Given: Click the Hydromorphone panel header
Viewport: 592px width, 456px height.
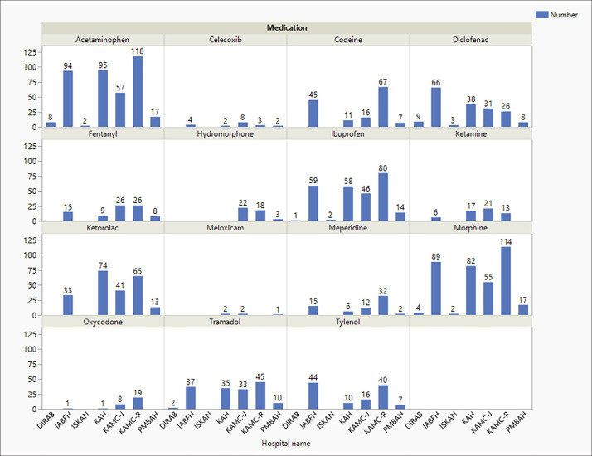Looking at the screenshot, I should click(x=226, y=133).
